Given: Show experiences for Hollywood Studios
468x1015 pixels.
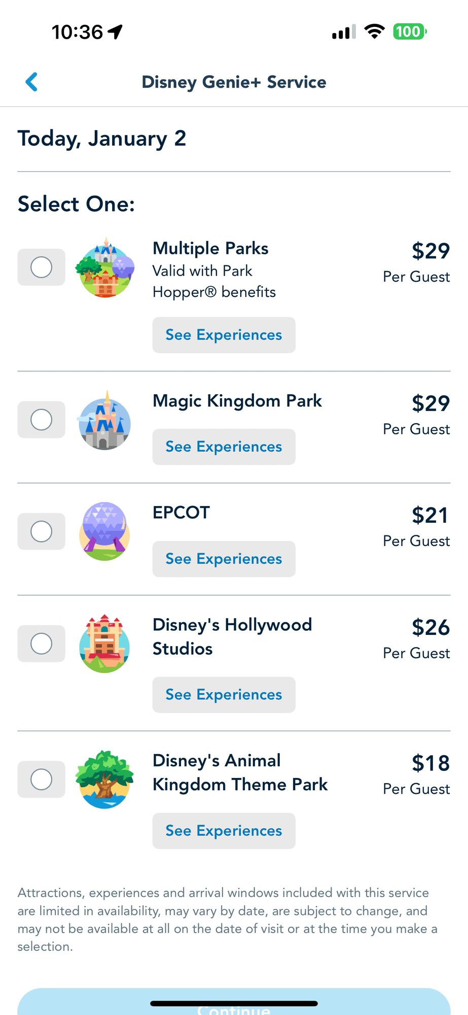Looking at the screenshot, I should pos(224,695).
